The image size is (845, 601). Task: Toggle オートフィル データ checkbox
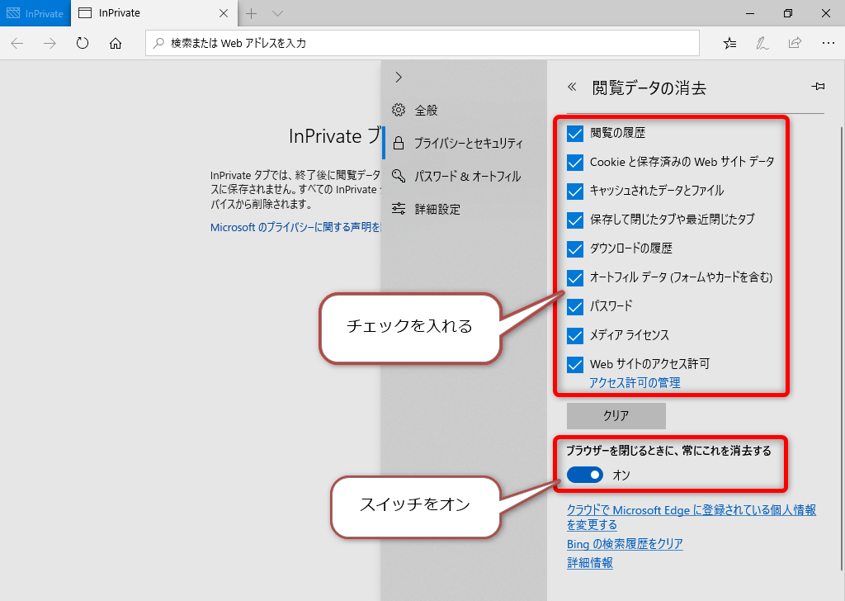coord(575,278)
